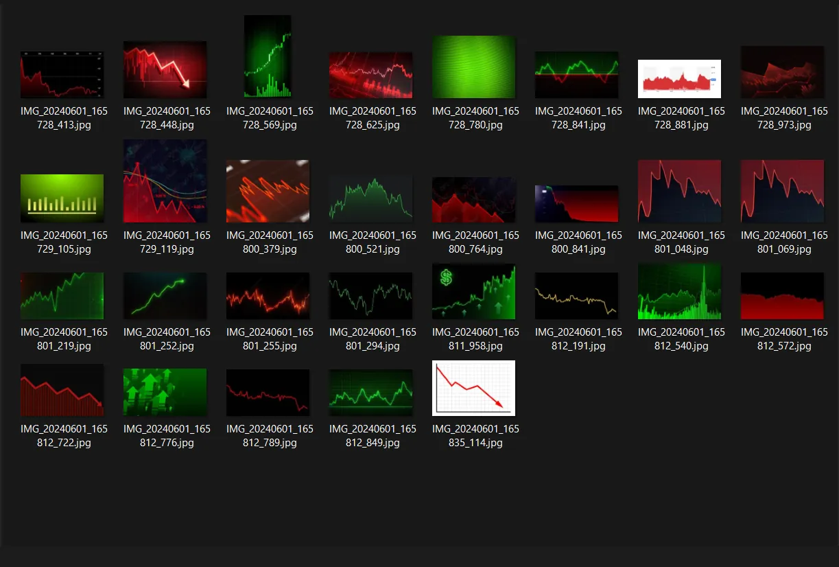Open IMG_20240601_165800_521.jpg thumbnail
Screen dimensions: 839x567
tap(370, 198)
